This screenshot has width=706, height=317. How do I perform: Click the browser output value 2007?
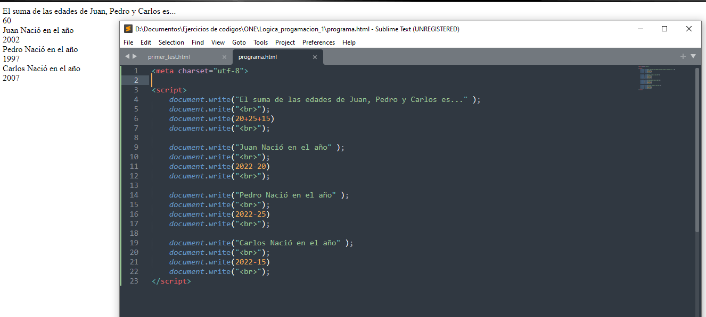(11, 78)
